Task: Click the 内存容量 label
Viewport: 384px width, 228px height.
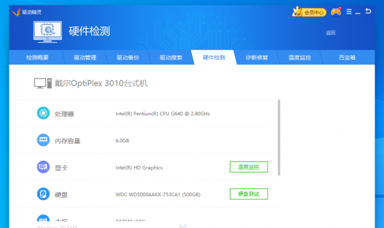Action: (x=67, y=141)
